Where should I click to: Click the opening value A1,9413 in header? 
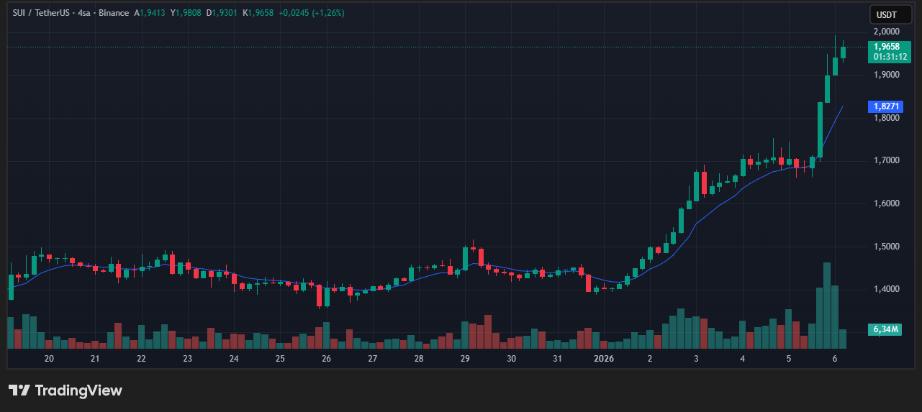tap(150, 13)
